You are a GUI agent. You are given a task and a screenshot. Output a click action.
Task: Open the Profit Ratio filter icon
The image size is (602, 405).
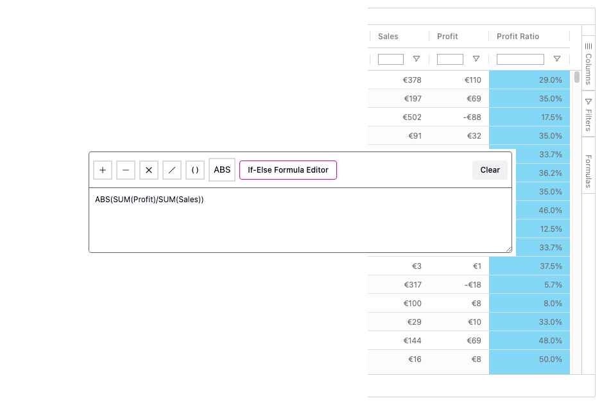click(557, 59)
